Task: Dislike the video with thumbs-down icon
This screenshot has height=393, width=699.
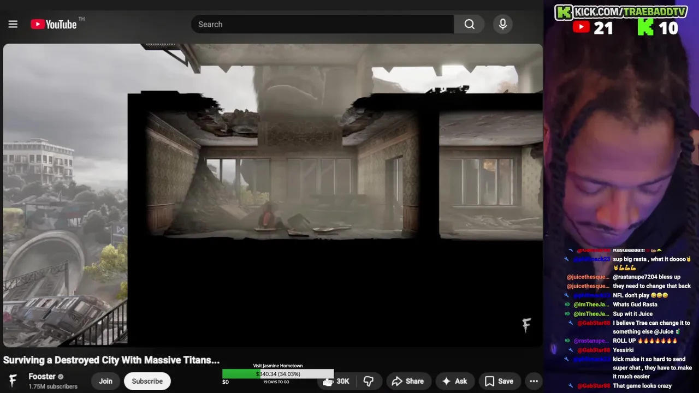Action: click(x=369, y=381)
